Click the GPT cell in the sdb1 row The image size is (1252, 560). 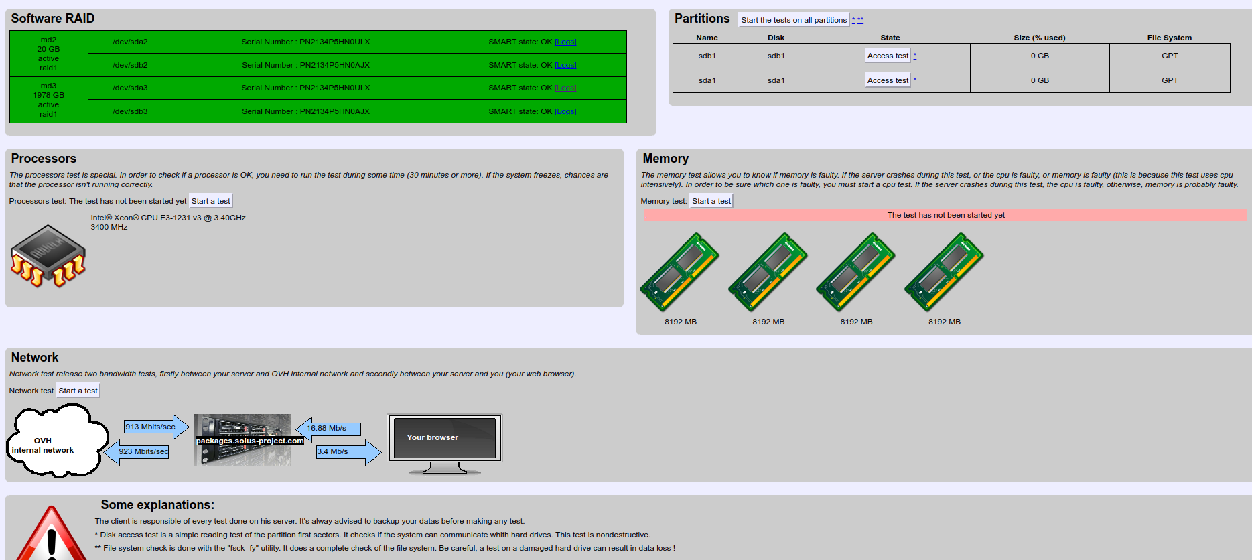(x=1170, y=56)
